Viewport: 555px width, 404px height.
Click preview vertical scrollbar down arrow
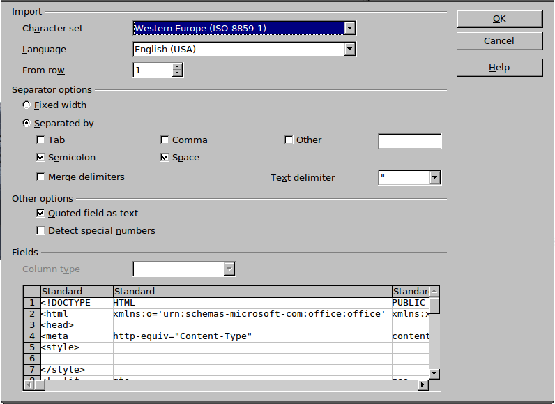point(434,373)
